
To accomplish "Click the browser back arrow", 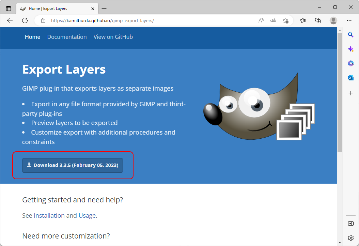I will [x=10, y=20].
